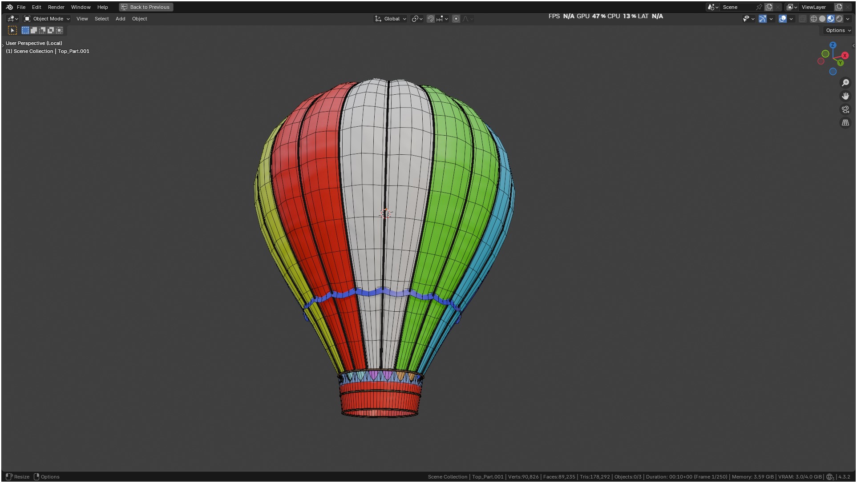This screenshot has height=483, width=857.
Task: Click the Y axis on navigation gizmo
Action: click(x=841, y=63)
